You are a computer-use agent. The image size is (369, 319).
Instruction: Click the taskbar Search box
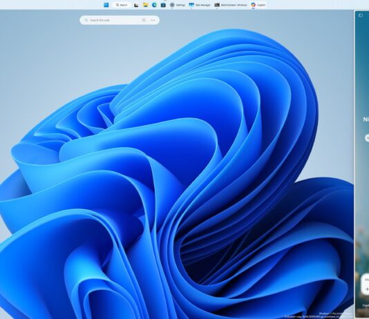(x=122, y=5)
